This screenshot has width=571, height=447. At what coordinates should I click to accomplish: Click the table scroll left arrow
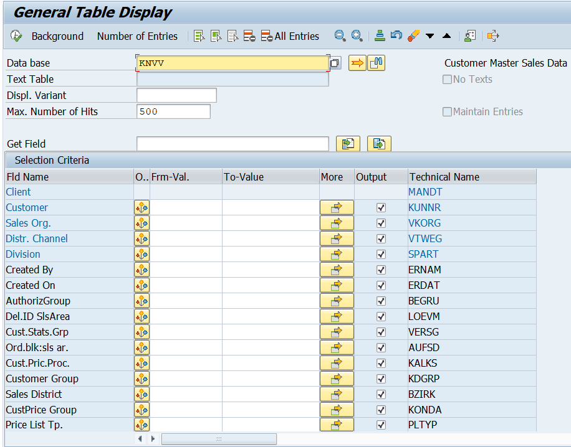pos(140,439)
